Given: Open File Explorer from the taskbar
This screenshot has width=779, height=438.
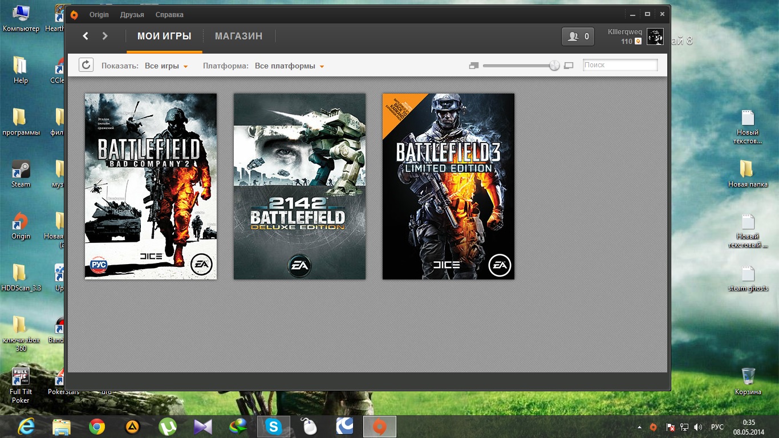Looking at the screenshot, I should 62,427.
